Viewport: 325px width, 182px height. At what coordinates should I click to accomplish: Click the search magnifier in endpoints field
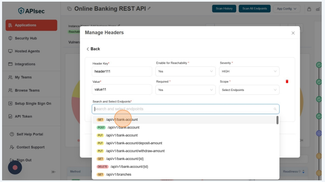275,109
